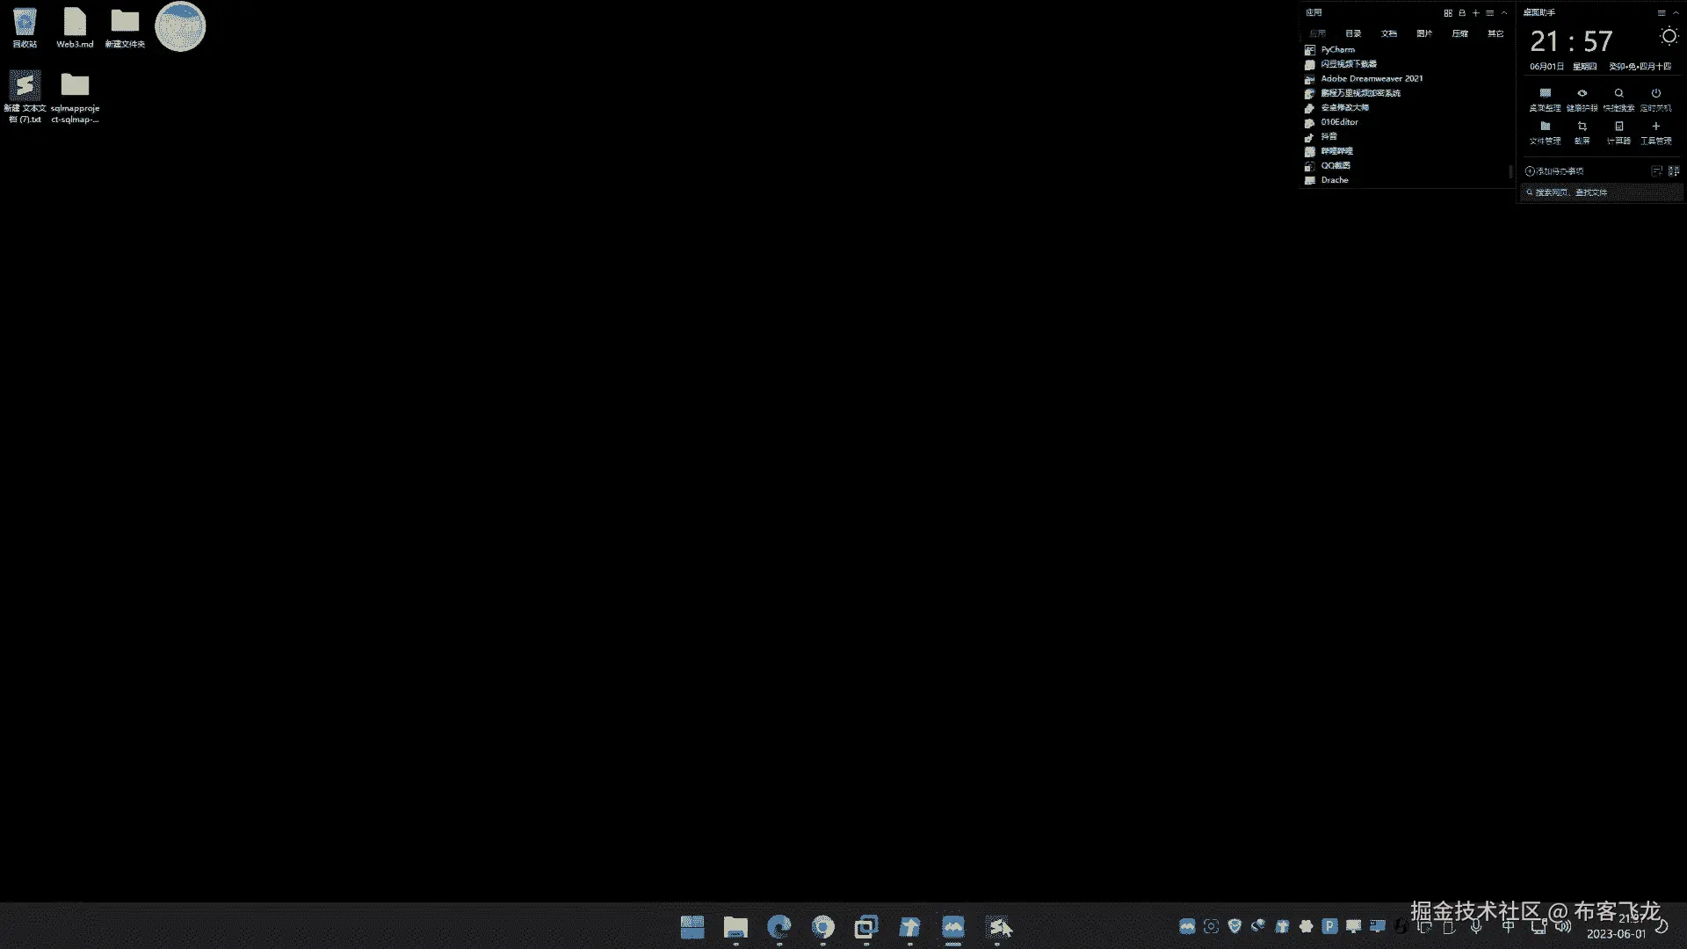Open the 桌面整理 desktop organize tool

tap(1545, 93)
